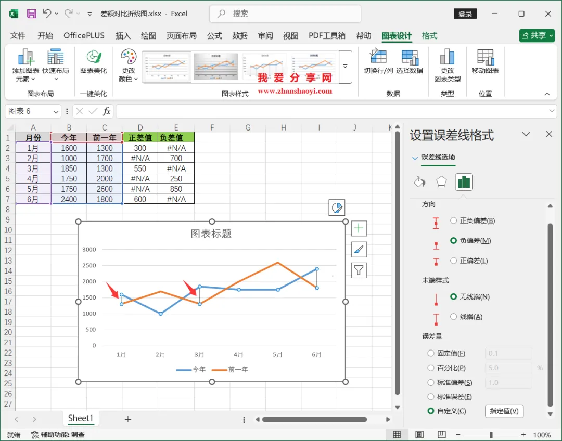562x441 pixels.
Task: Select No Cap (无线端) end style
Action: click(453, 296)
